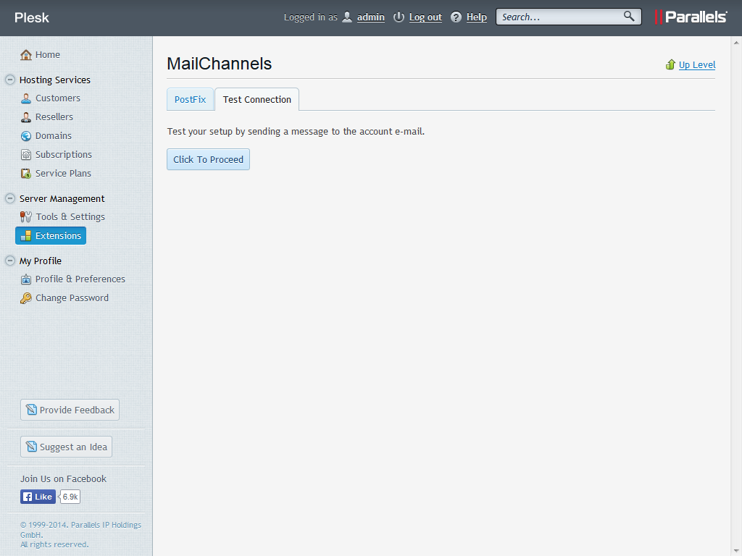Click the Plesk logo

point(32,17)
